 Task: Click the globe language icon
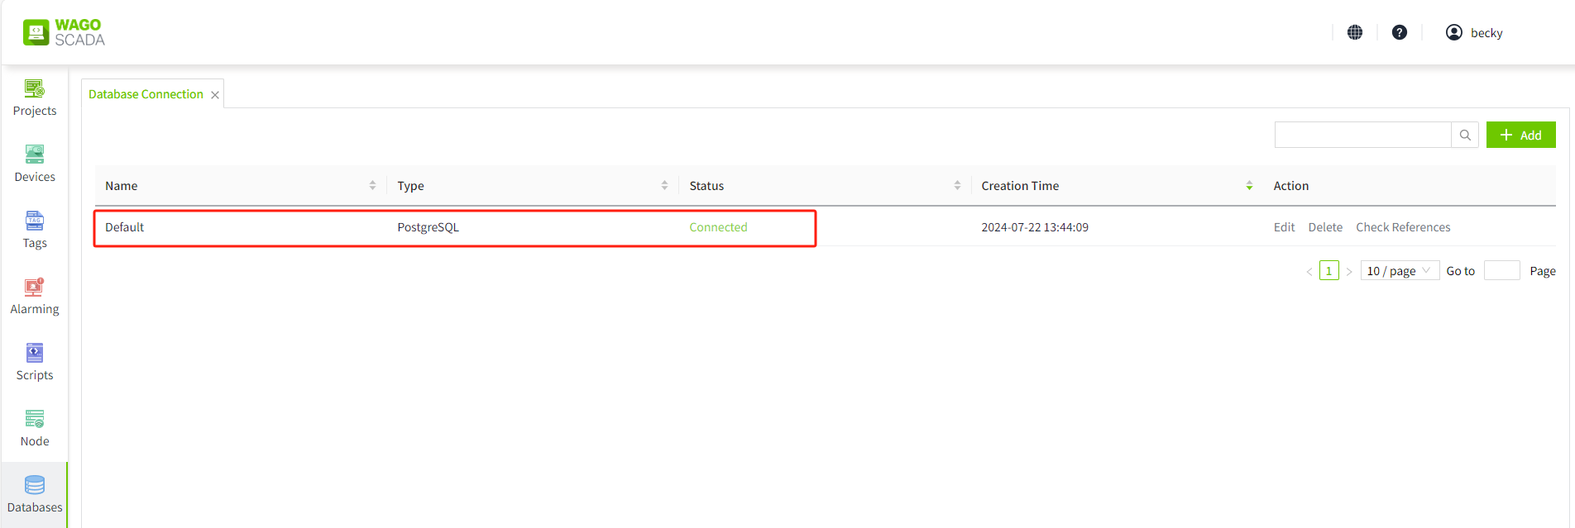click(1355, 32)
